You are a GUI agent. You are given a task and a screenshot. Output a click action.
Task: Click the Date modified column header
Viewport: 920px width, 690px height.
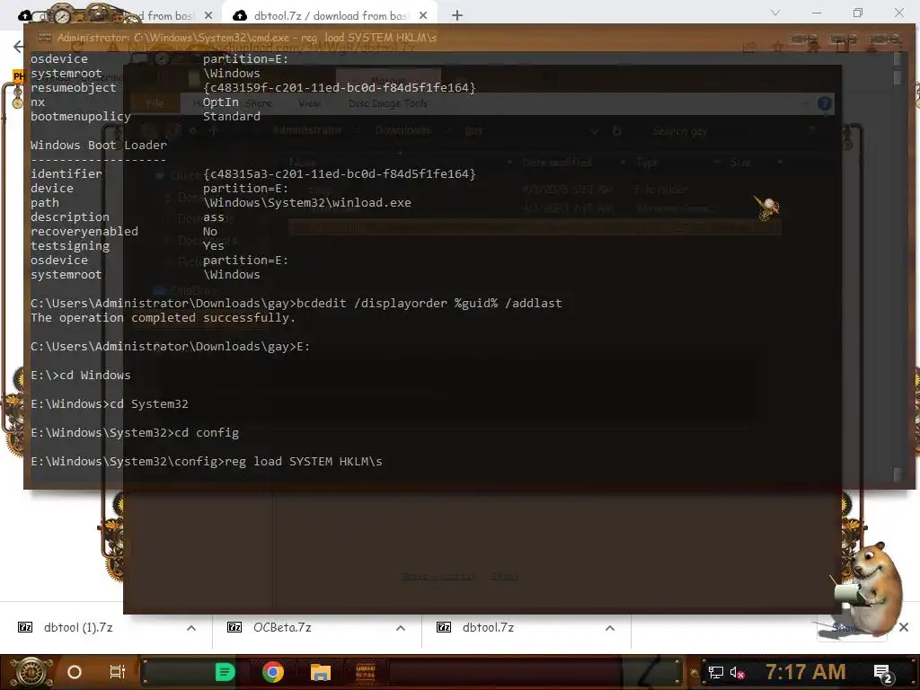click(557, 163)
